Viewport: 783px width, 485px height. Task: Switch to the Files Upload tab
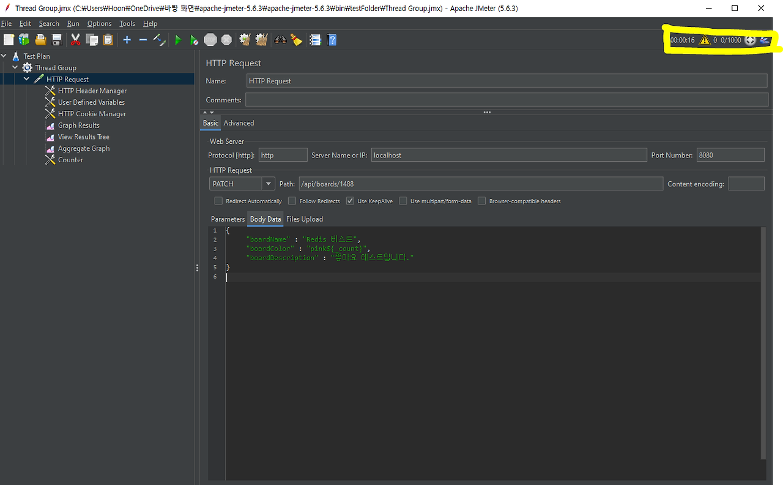point(305,219)
